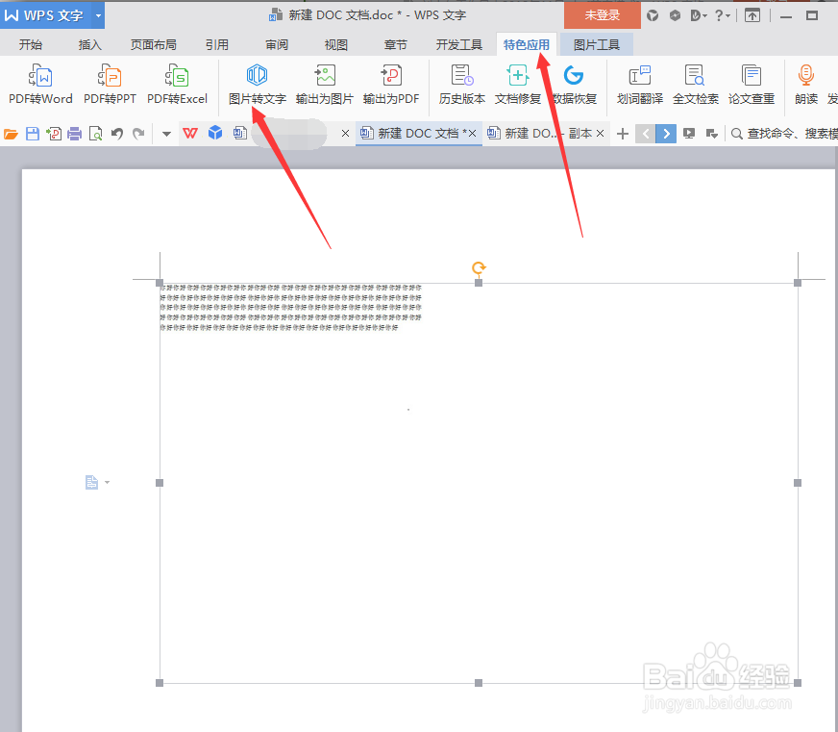The width and height of the screenshot is (838, 732).
Task: Switch to 引用 tab
Action: coord(217,45)
